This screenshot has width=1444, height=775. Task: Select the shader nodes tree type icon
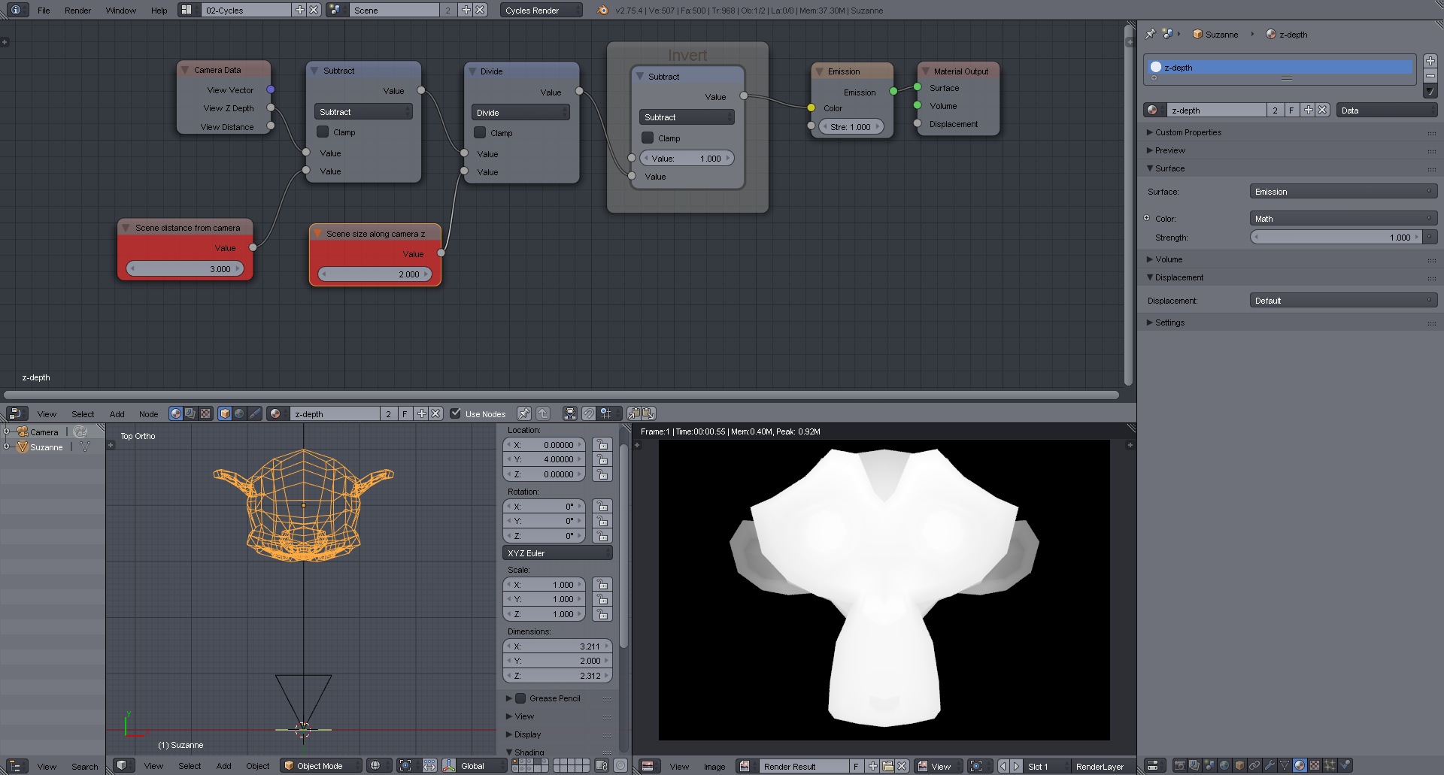coord(176,413)
